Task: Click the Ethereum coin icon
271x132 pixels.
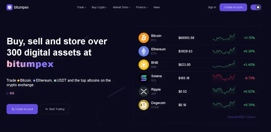Action: point(144,51)
